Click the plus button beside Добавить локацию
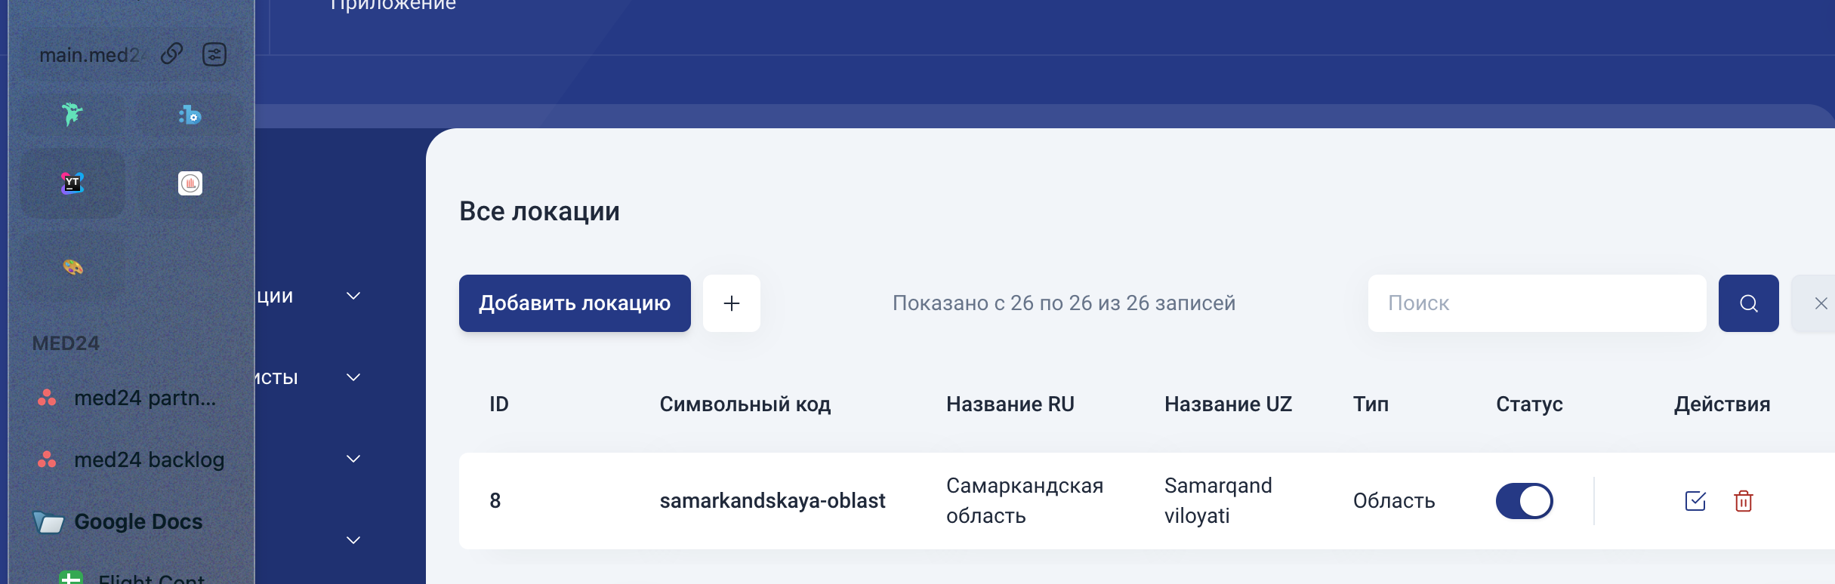The height and width of the screenshot is (584, 1835). point(732,303)
